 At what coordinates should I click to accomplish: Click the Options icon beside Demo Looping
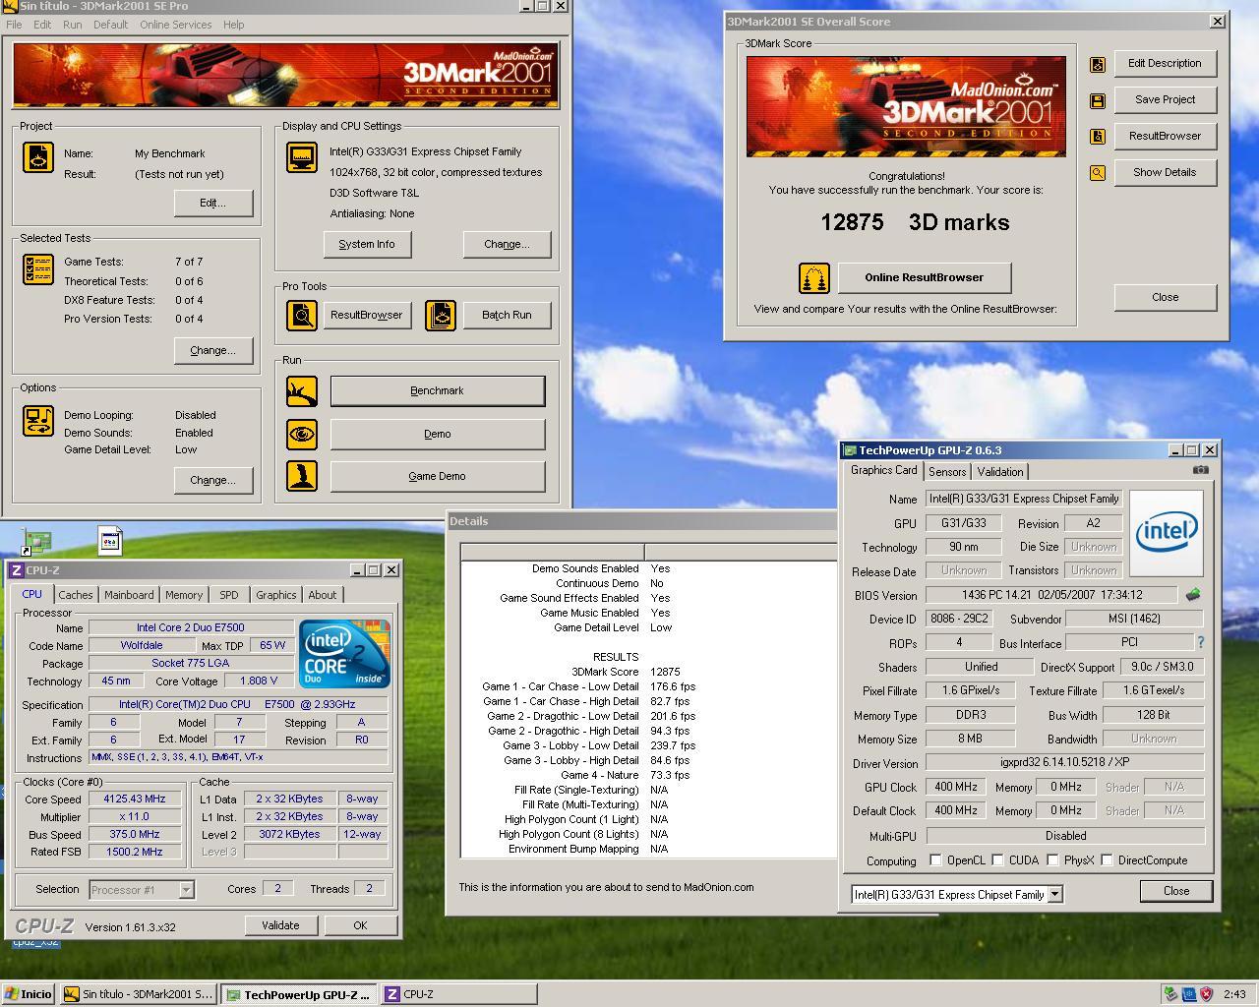(x=38, y=421)
